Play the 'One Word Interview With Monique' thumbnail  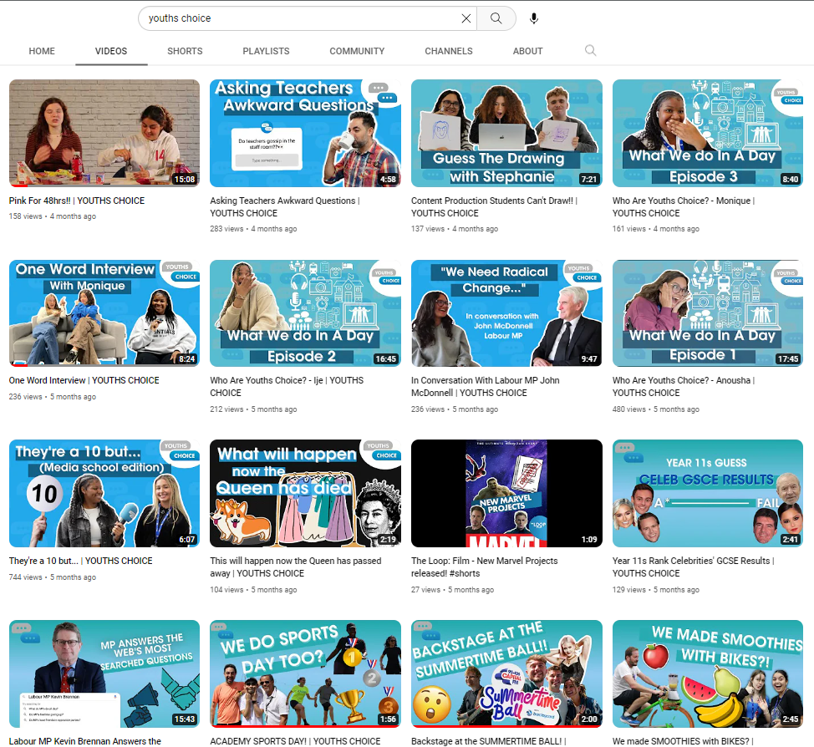point(104,313)
